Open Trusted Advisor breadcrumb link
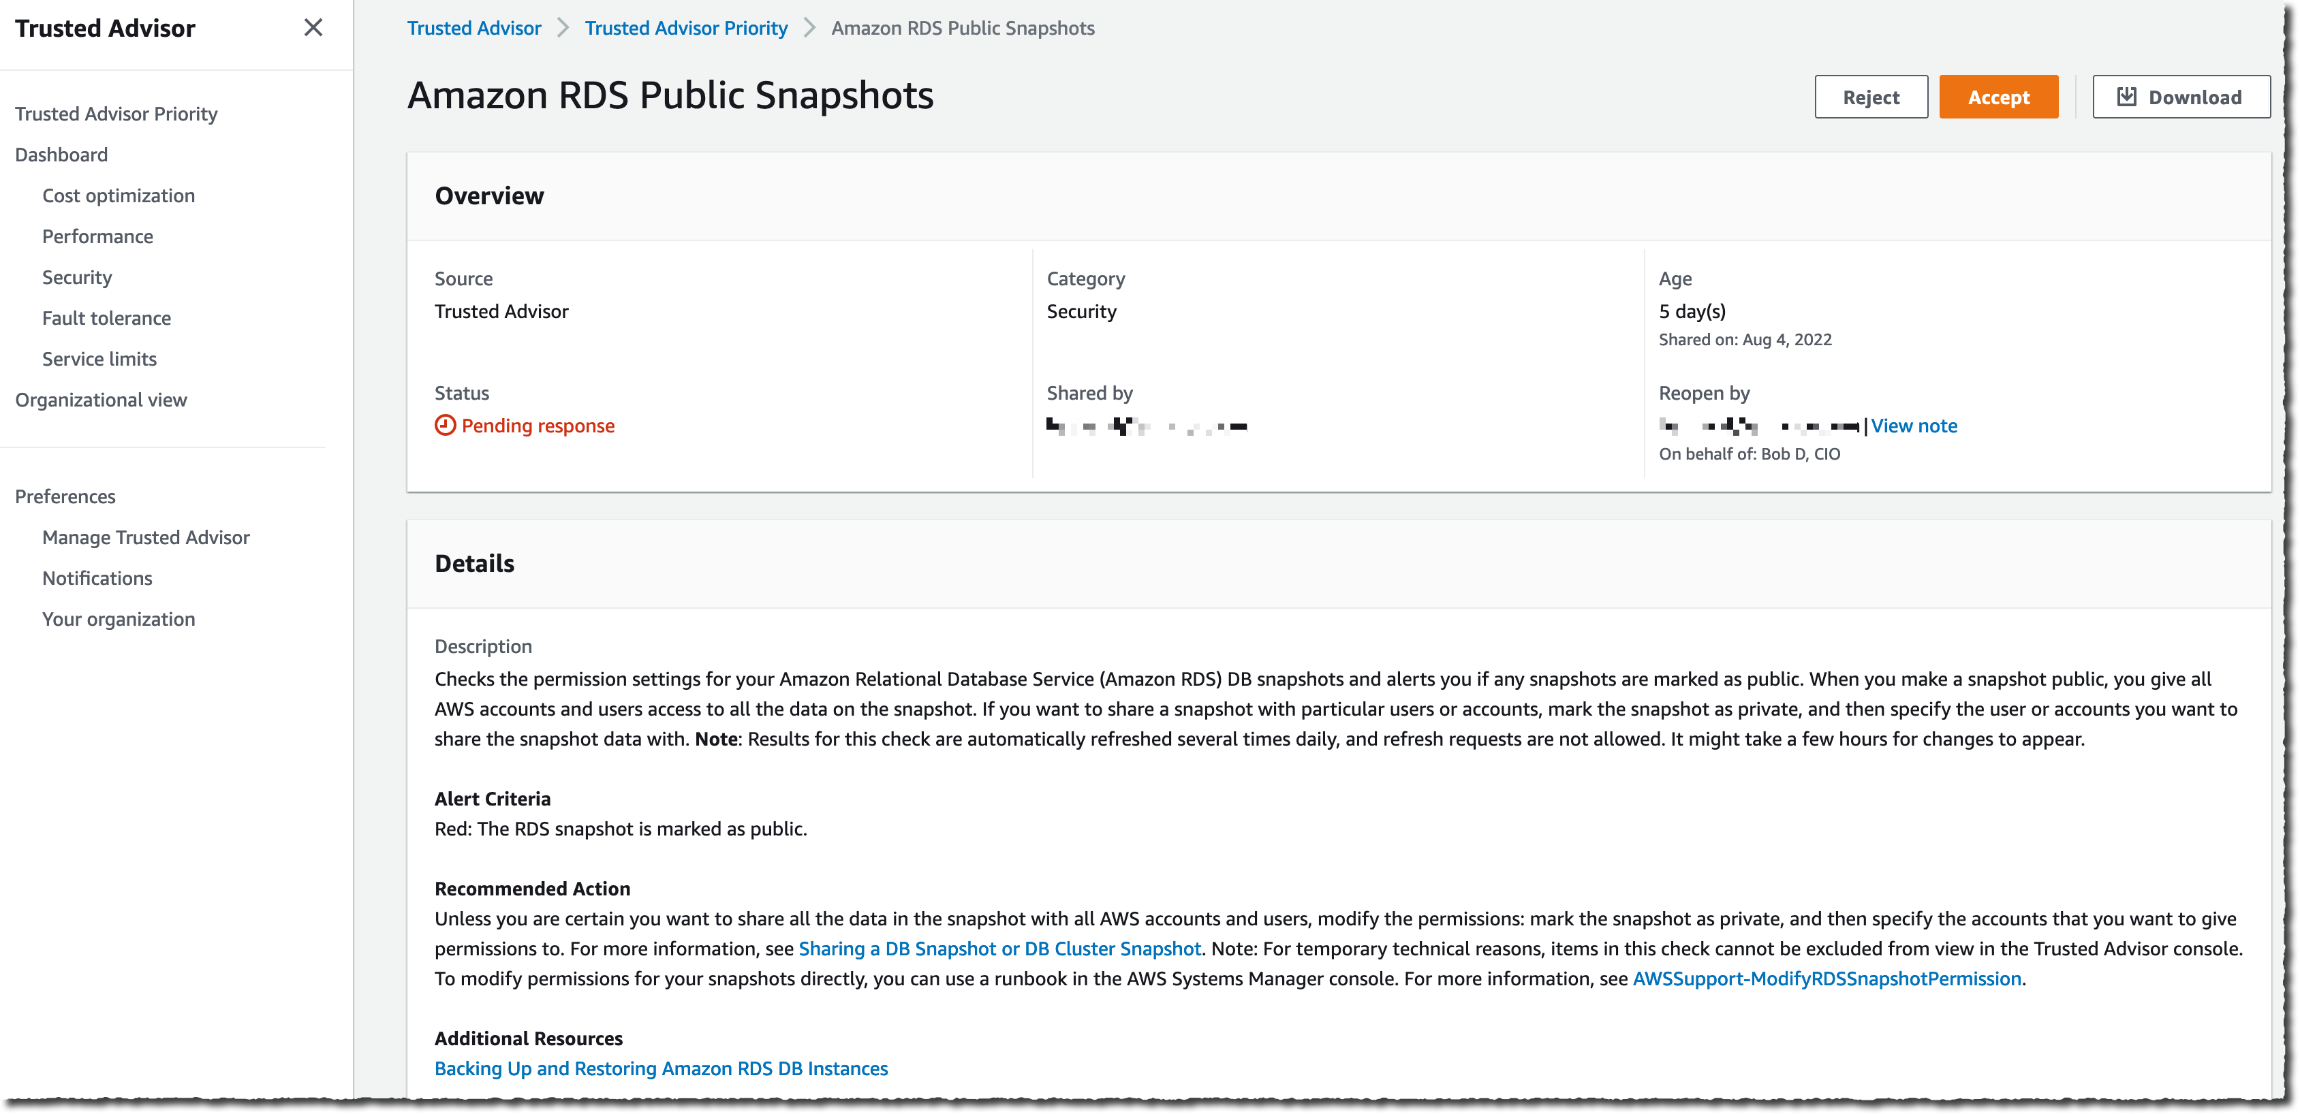 pos(474,28)
